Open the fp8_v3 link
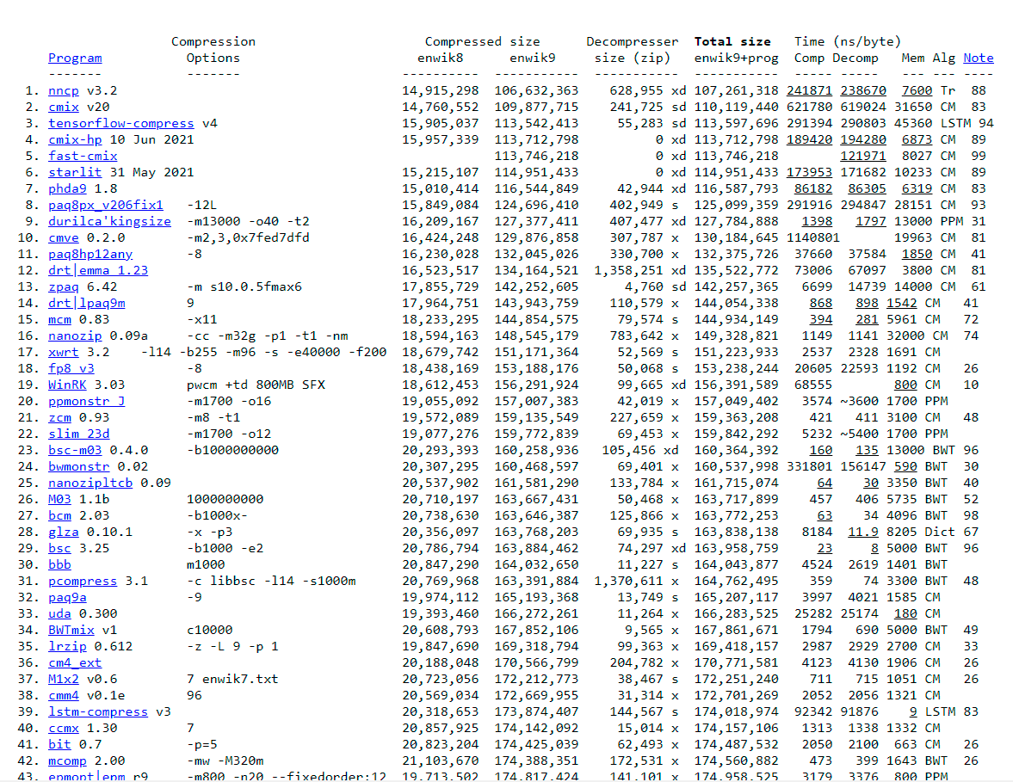1013x782 pixels. pos(71,368)
